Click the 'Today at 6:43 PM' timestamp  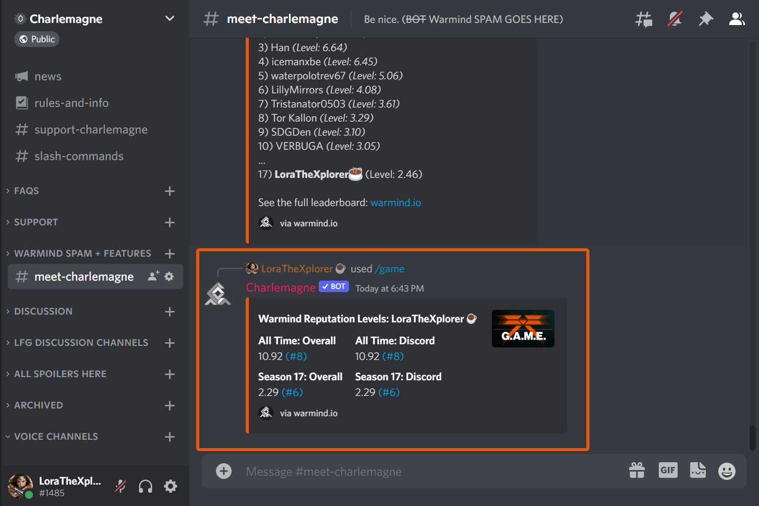(390, 288)
